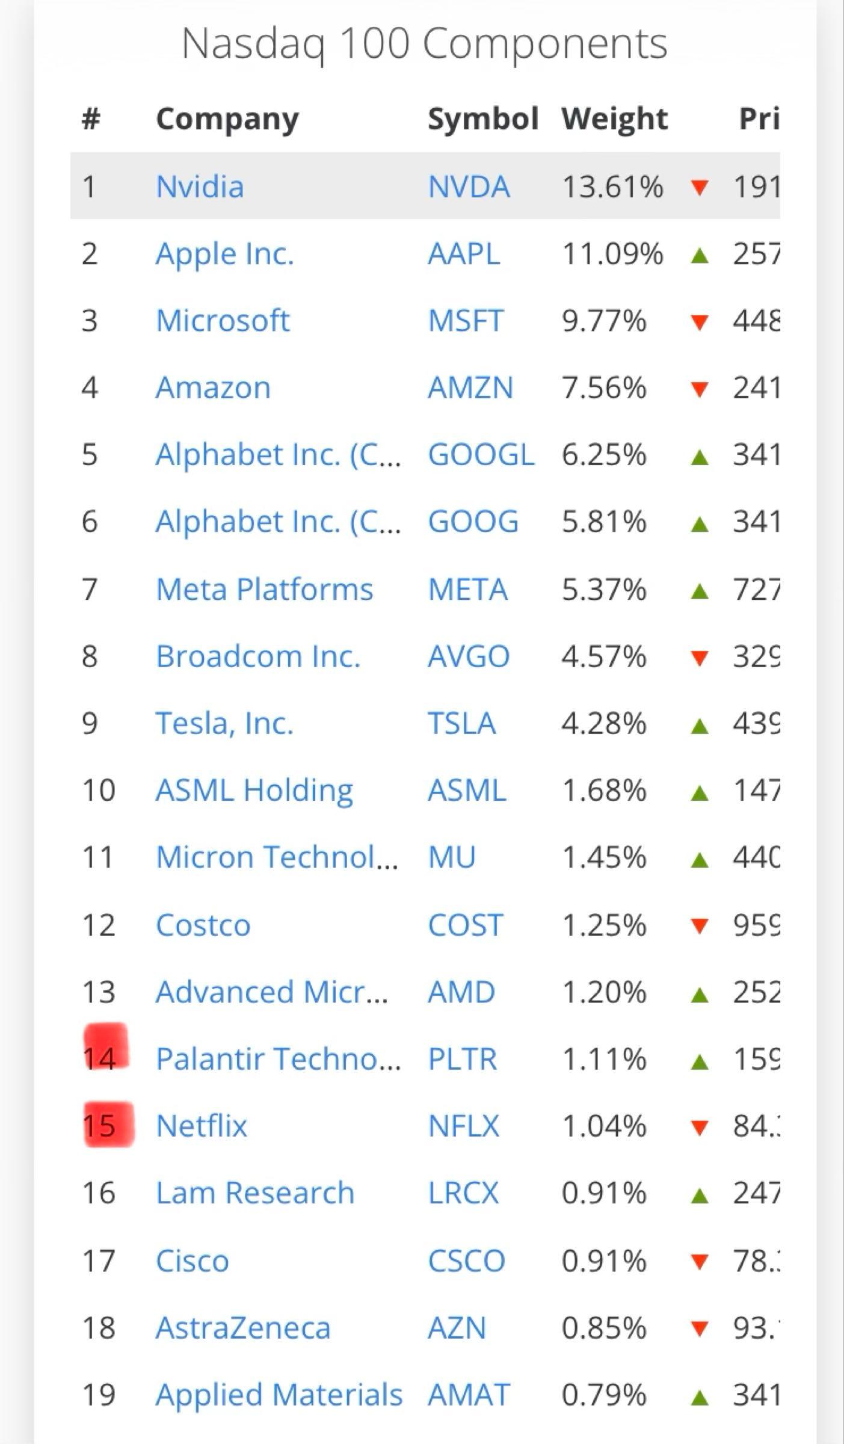
Task: Select the MSFT symbol link
Action: click(465, 321)
